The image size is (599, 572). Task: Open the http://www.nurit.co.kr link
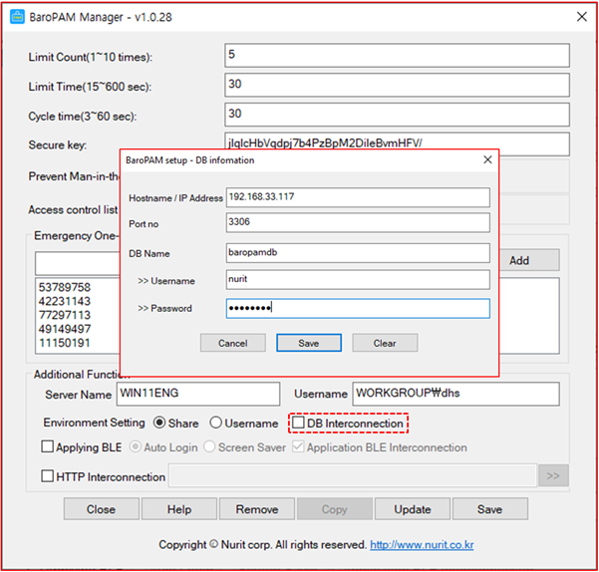[x=422, y=544]
